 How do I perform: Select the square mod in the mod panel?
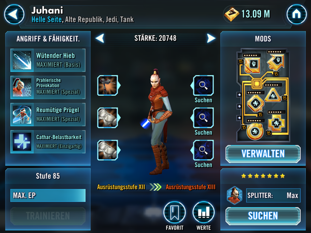click(x=252, y=65)
